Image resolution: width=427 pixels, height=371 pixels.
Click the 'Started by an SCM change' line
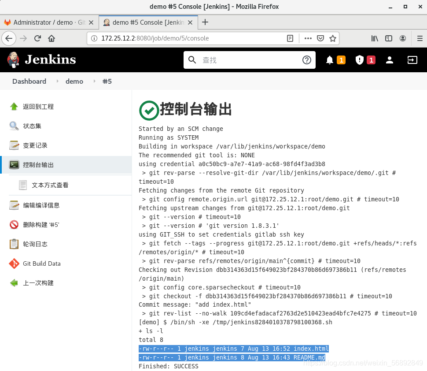[181, 129]
